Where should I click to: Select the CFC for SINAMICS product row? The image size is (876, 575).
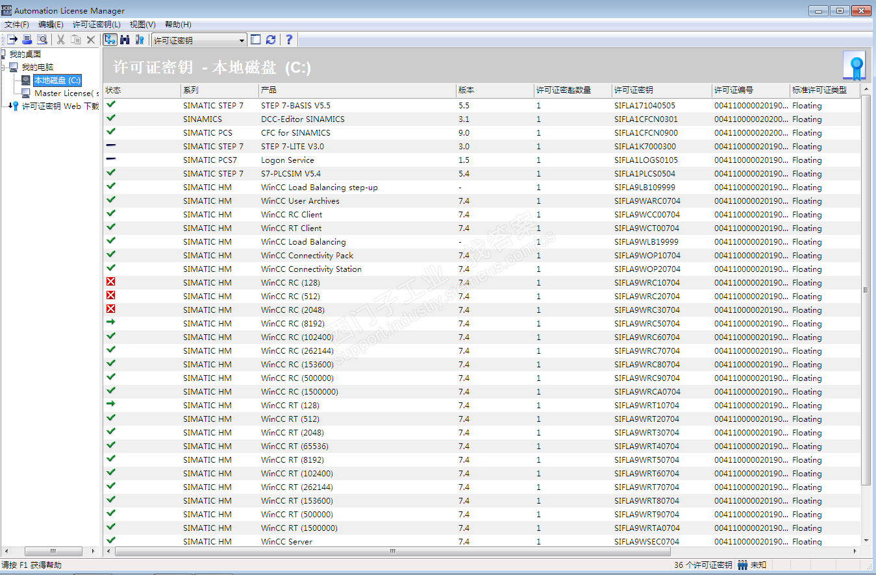pos(482,132)
